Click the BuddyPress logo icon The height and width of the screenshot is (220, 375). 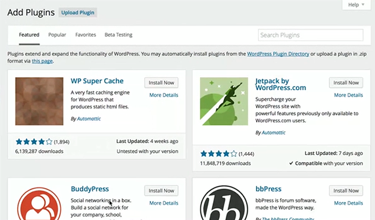(x=39, y=204)
